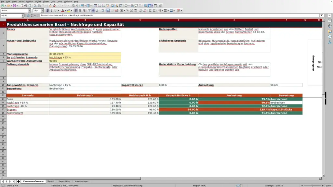Viewport: 333px width, 187px height.
Task: Click the Name Box showing A1:N1
Action: coord(11,16)
